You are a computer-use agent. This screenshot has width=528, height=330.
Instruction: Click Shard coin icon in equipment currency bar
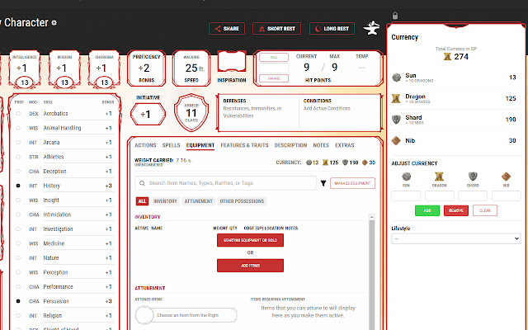[345, 163]
